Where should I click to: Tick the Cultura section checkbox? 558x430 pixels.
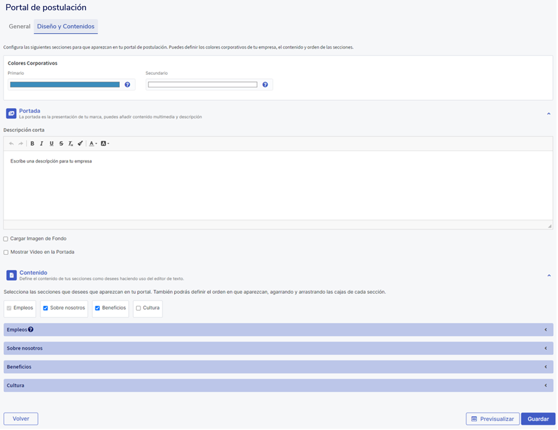(138, 308)
